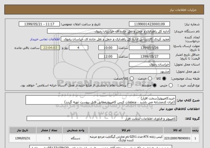Click the response deadline date 1399/05/26
This screenshot has height=148, width=210.
pyautogui.click(x=149, y=48)
